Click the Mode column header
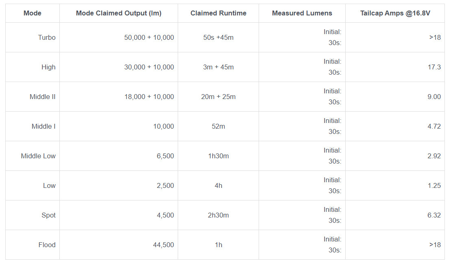Viewport: 453px width, 265px height. click(x=33, y=13)
